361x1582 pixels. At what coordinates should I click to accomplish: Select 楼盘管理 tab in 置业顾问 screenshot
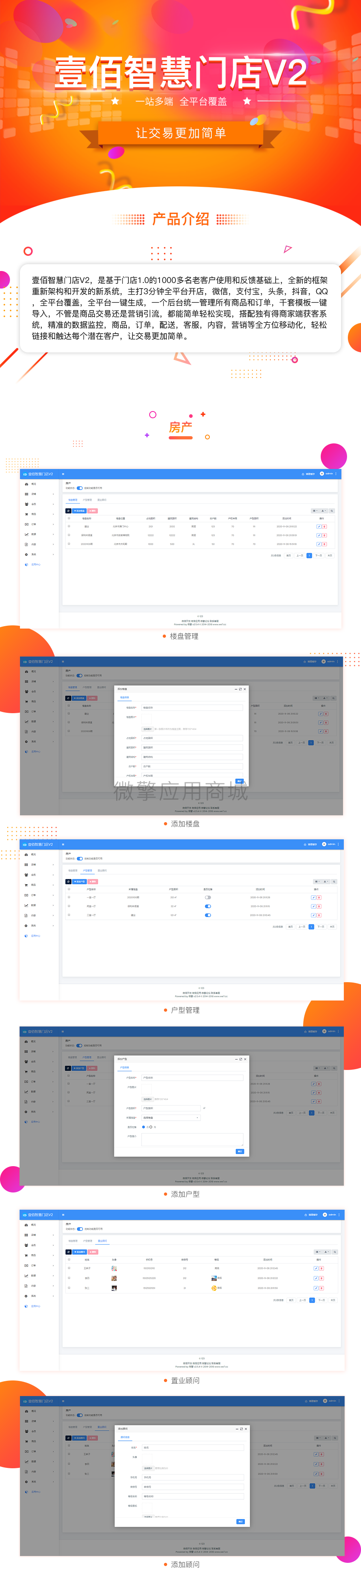pos(73,1241)
